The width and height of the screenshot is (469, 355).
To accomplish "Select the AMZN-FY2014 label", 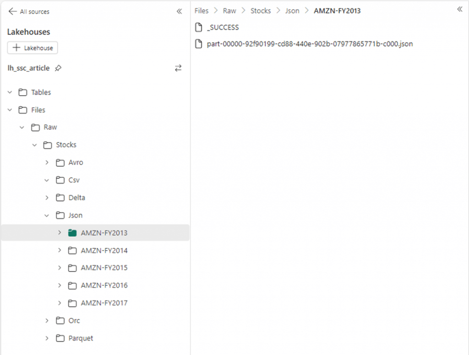I will [104, 250].
